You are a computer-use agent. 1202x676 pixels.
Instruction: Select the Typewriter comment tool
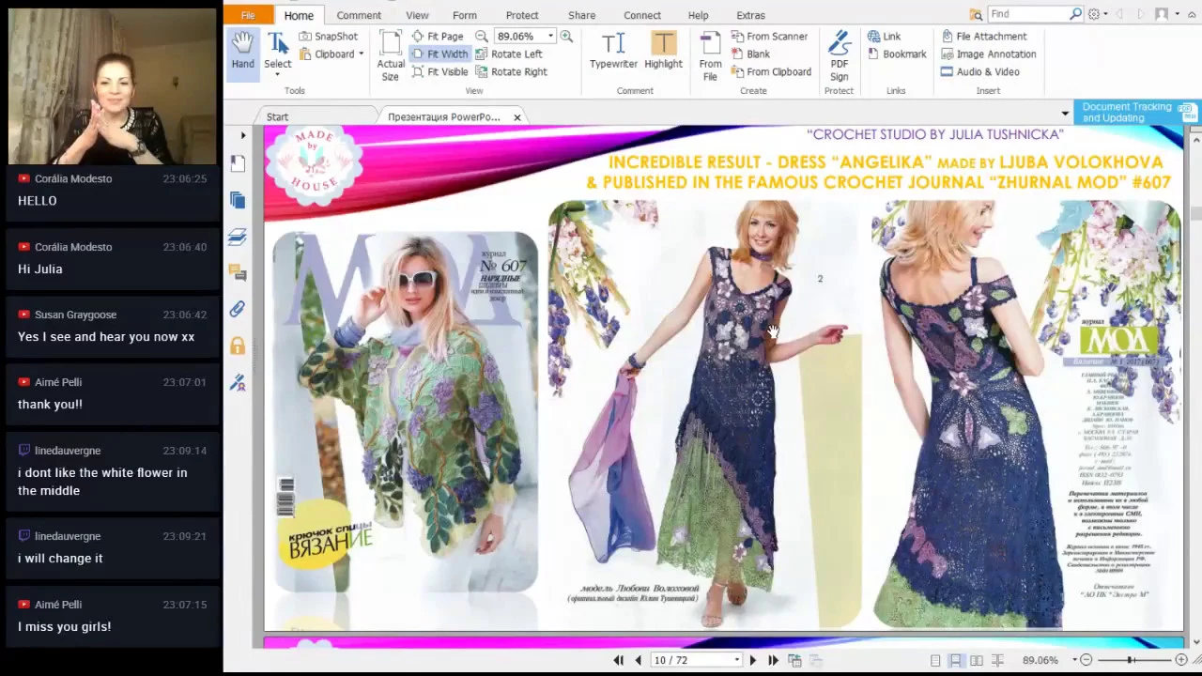[613, 51]
